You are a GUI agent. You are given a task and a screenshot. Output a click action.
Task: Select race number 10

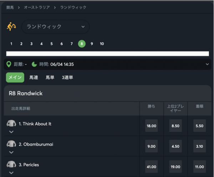pyautogui.click(x=102, y=44)
